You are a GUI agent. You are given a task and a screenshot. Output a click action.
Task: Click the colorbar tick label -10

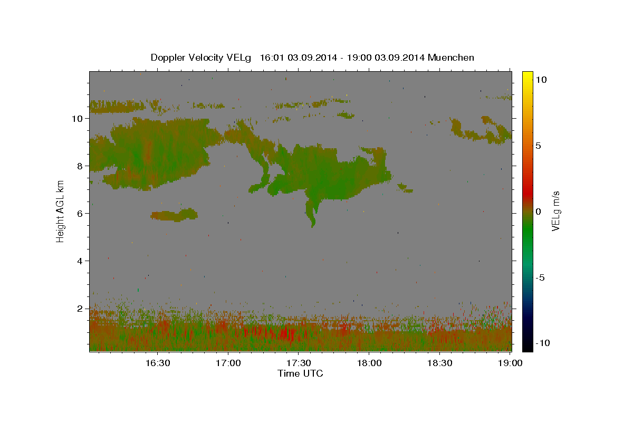(x=542, y=343)
